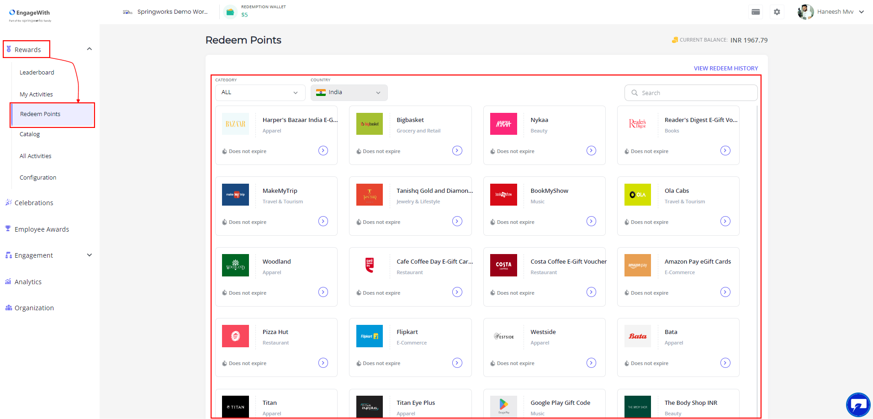
Task: Click the voucher search field
Action: pos(691,93)
